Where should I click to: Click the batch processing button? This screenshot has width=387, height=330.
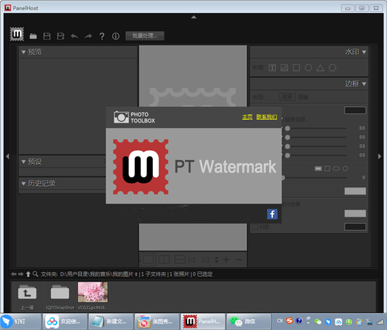click(x=145, y=35)
